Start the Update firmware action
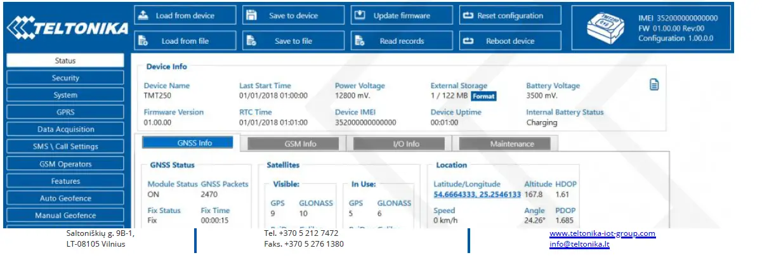 402,15
